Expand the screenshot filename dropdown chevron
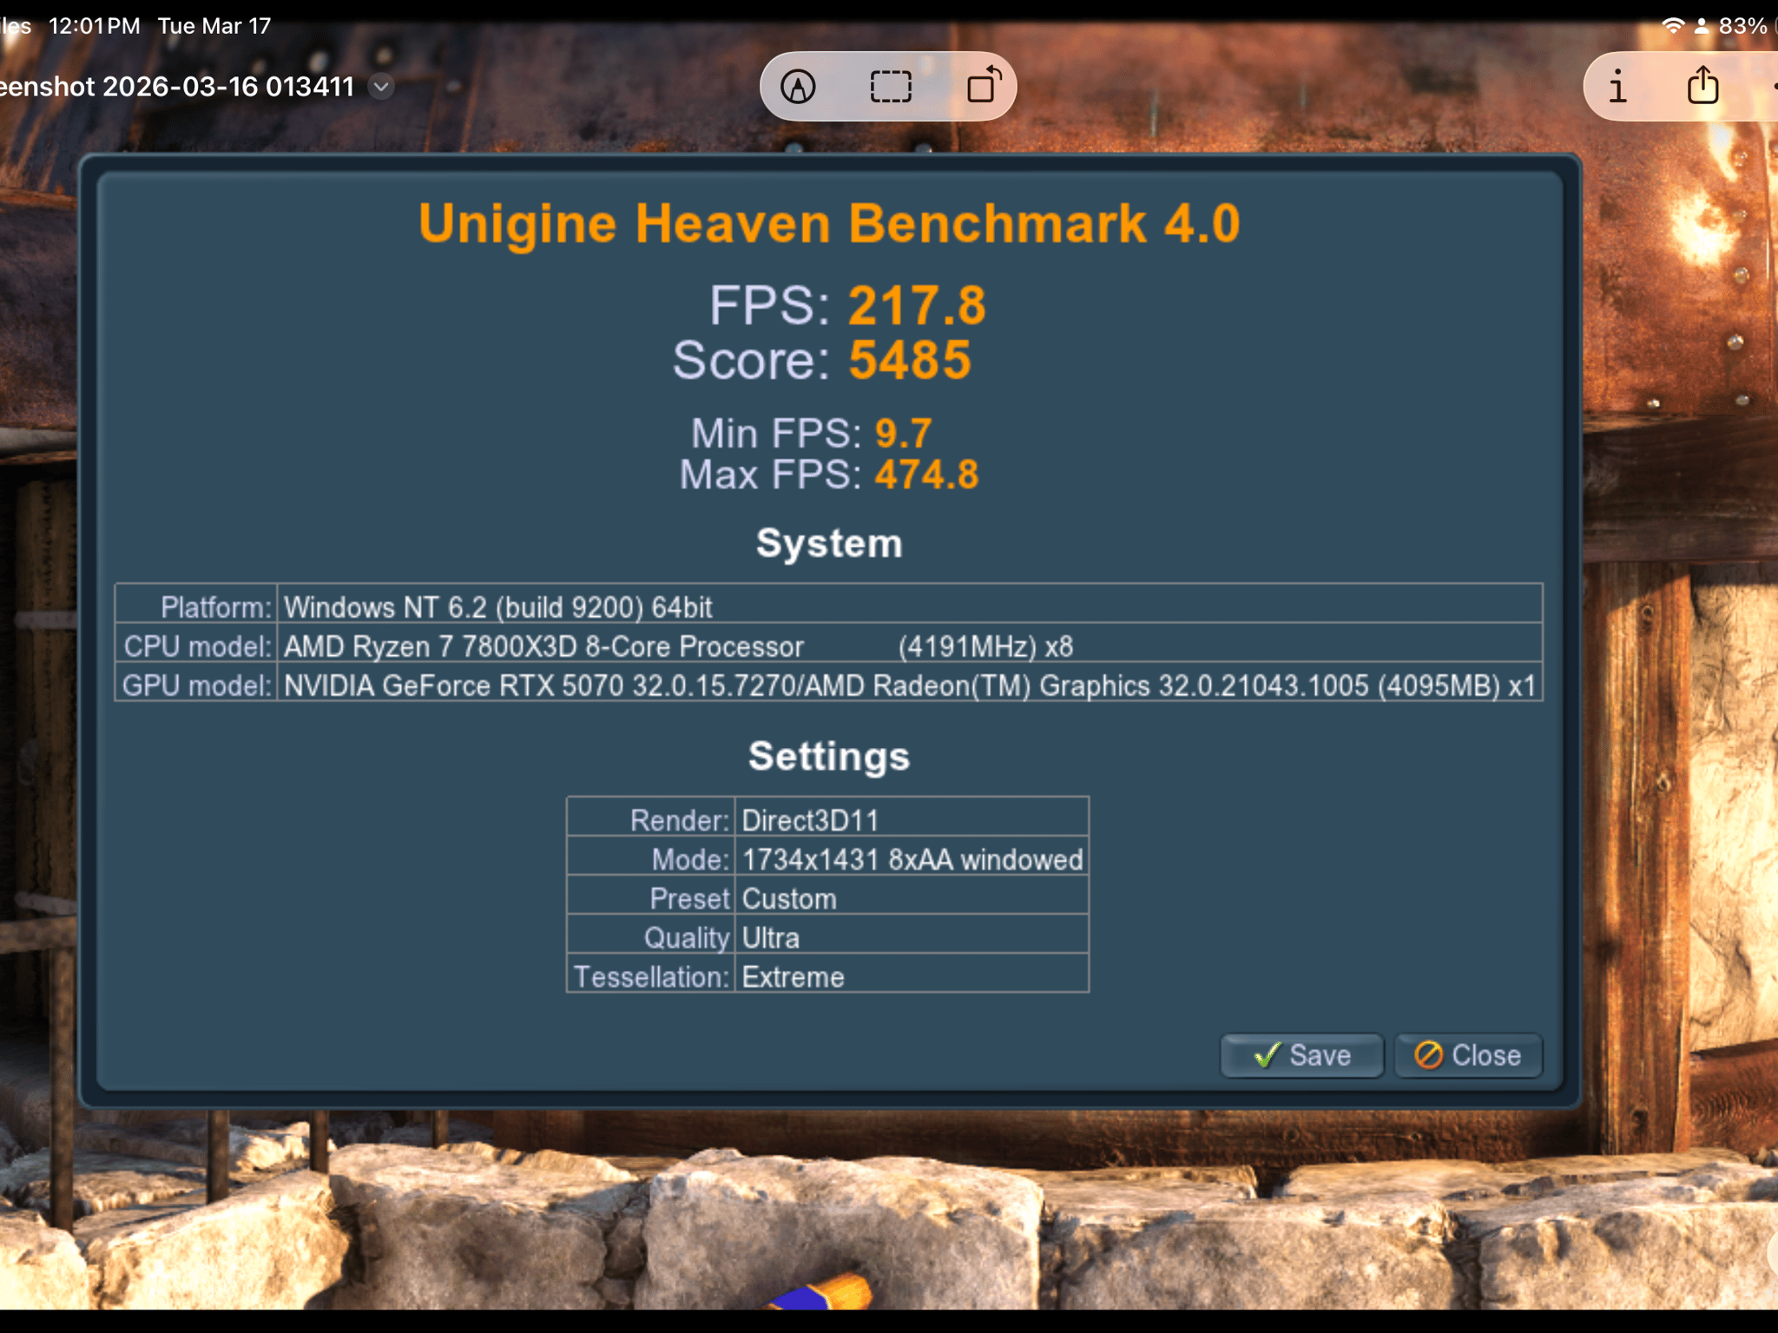 [381, 87]
